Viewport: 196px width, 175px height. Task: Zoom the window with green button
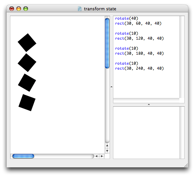[26, 9]
